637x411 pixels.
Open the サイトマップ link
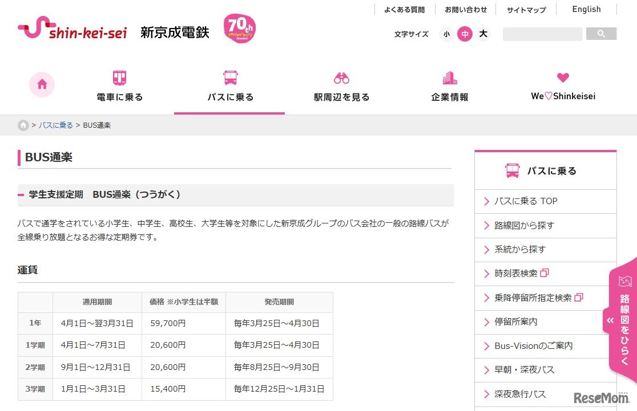tap(526, 10)
